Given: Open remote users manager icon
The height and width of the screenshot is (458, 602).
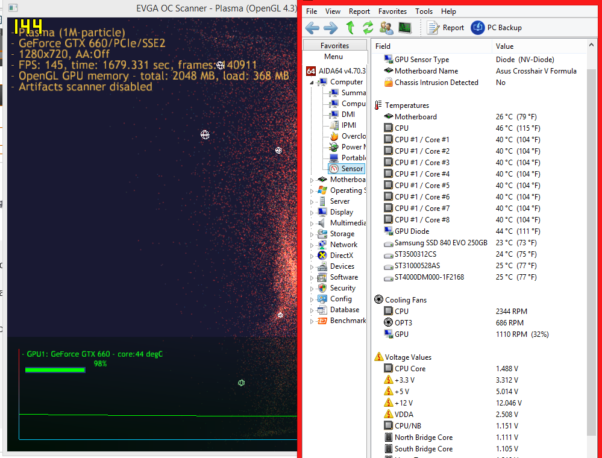Looking at the screenshot, I should (x=386, y=28).
